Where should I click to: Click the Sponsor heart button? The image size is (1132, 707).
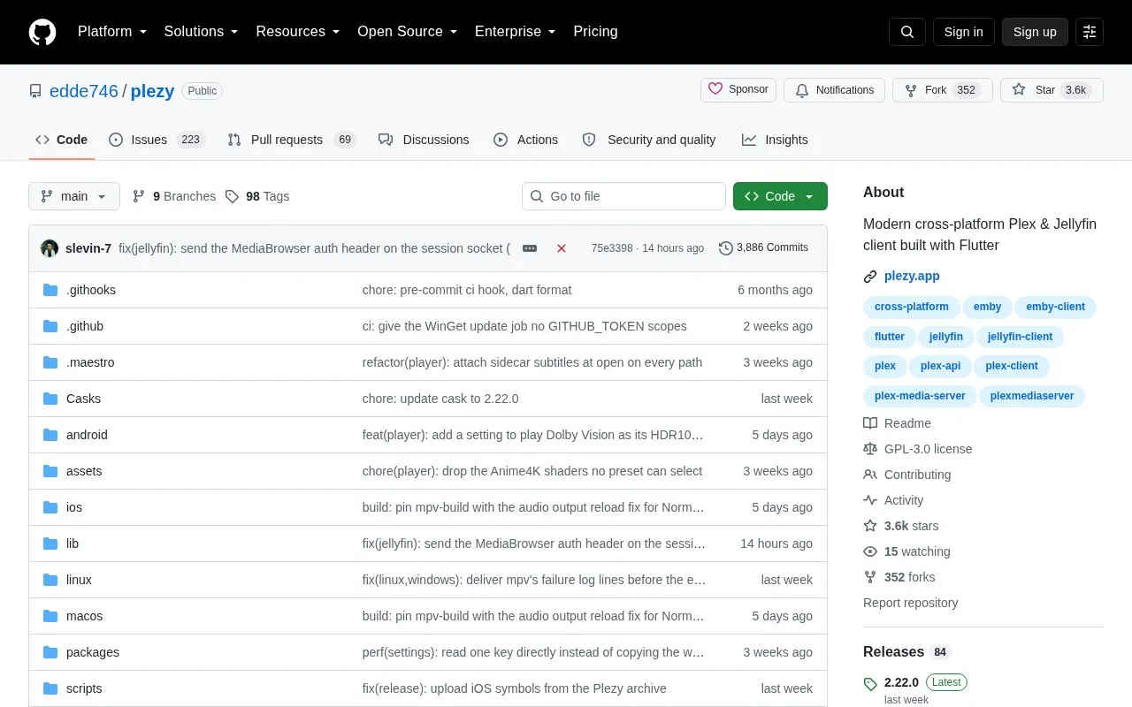738,90
